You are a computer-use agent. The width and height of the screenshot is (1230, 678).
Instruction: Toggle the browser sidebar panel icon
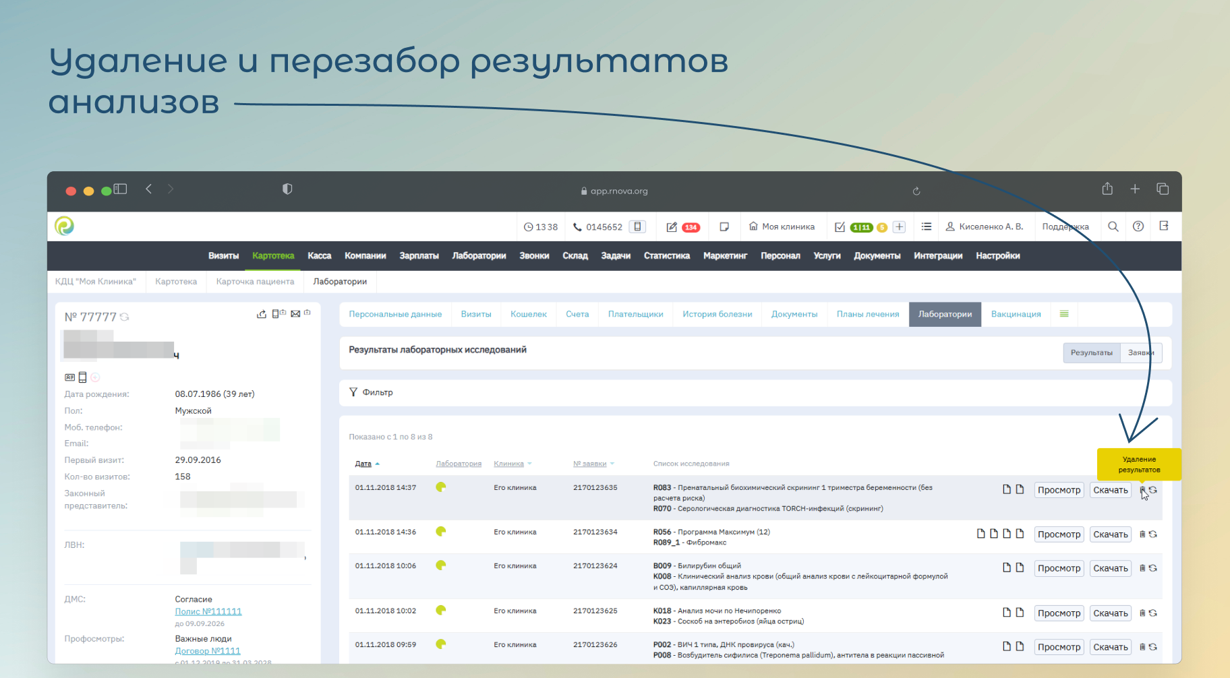tap(121, 189)
